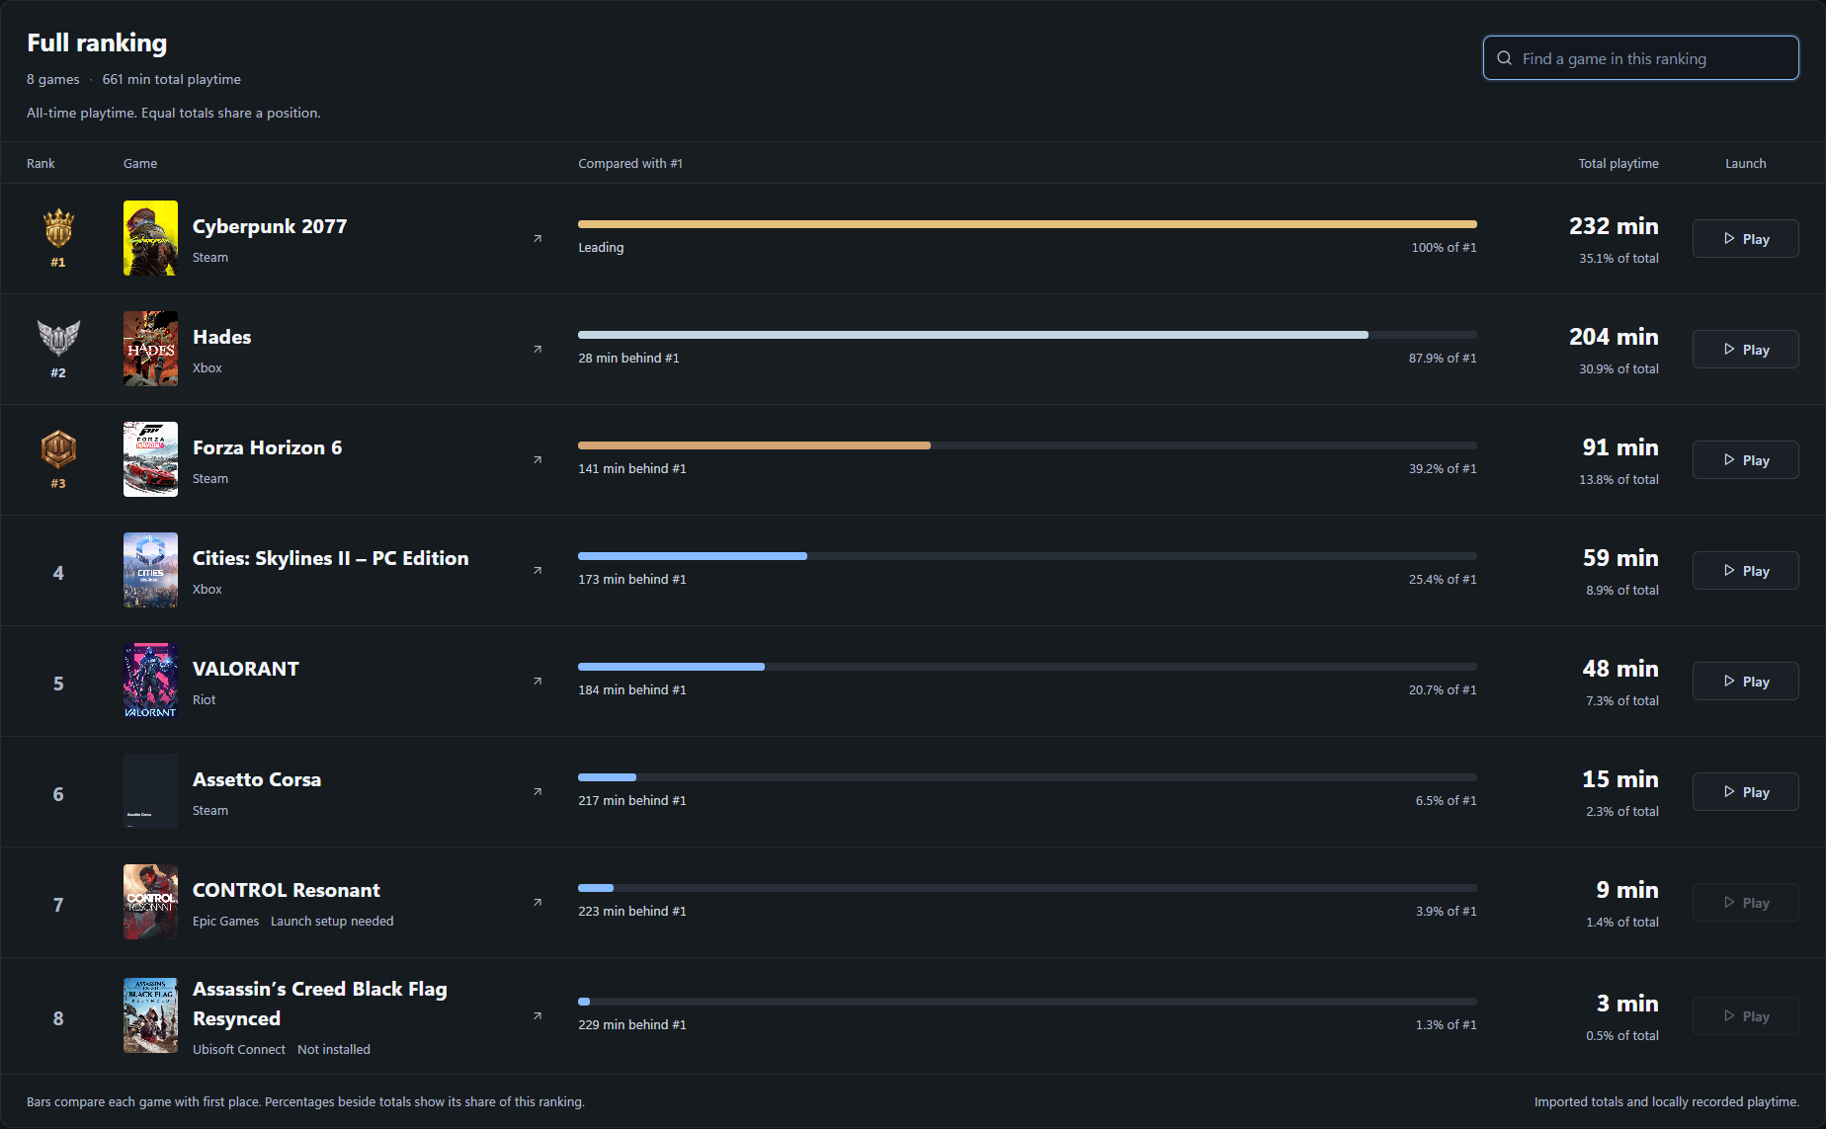Click the Compared with #1 column header
The width and height of the screenshot is (1826, 1129).
[x=630, y=164]
